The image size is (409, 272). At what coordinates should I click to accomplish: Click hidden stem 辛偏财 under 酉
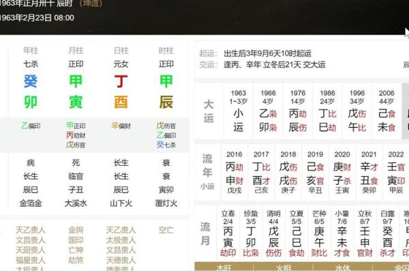coord(121,126)
